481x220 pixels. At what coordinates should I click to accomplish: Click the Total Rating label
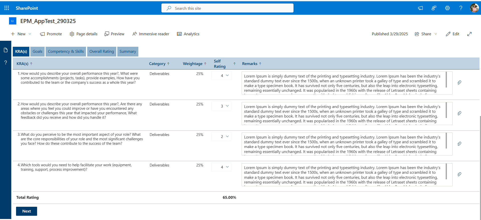[x=28, y=197]
